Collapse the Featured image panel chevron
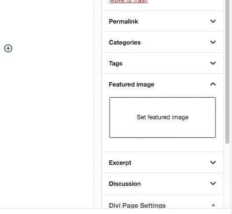 [x=213, y=84]
